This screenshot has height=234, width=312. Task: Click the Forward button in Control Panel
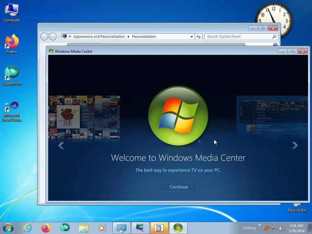click(x=53, y=37)
